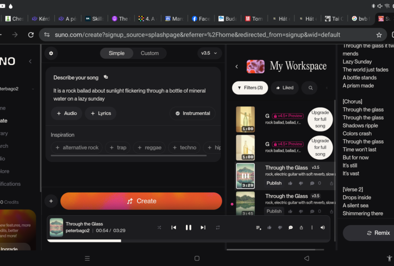Click the second Upgrade for full song button
Image resolution: width=394 pixels, height=266 pixels.
point(320,147)
